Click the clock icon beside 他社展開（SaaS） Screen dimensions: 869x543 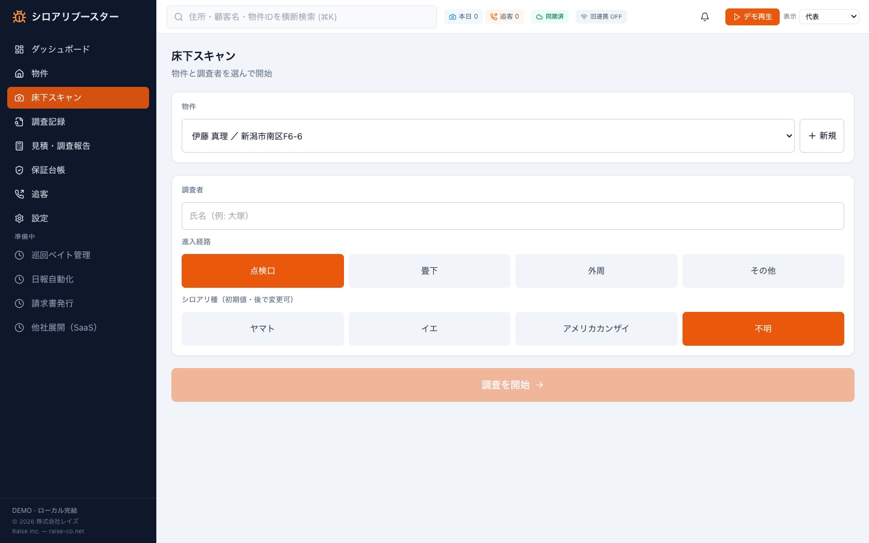tap(19, 328)
